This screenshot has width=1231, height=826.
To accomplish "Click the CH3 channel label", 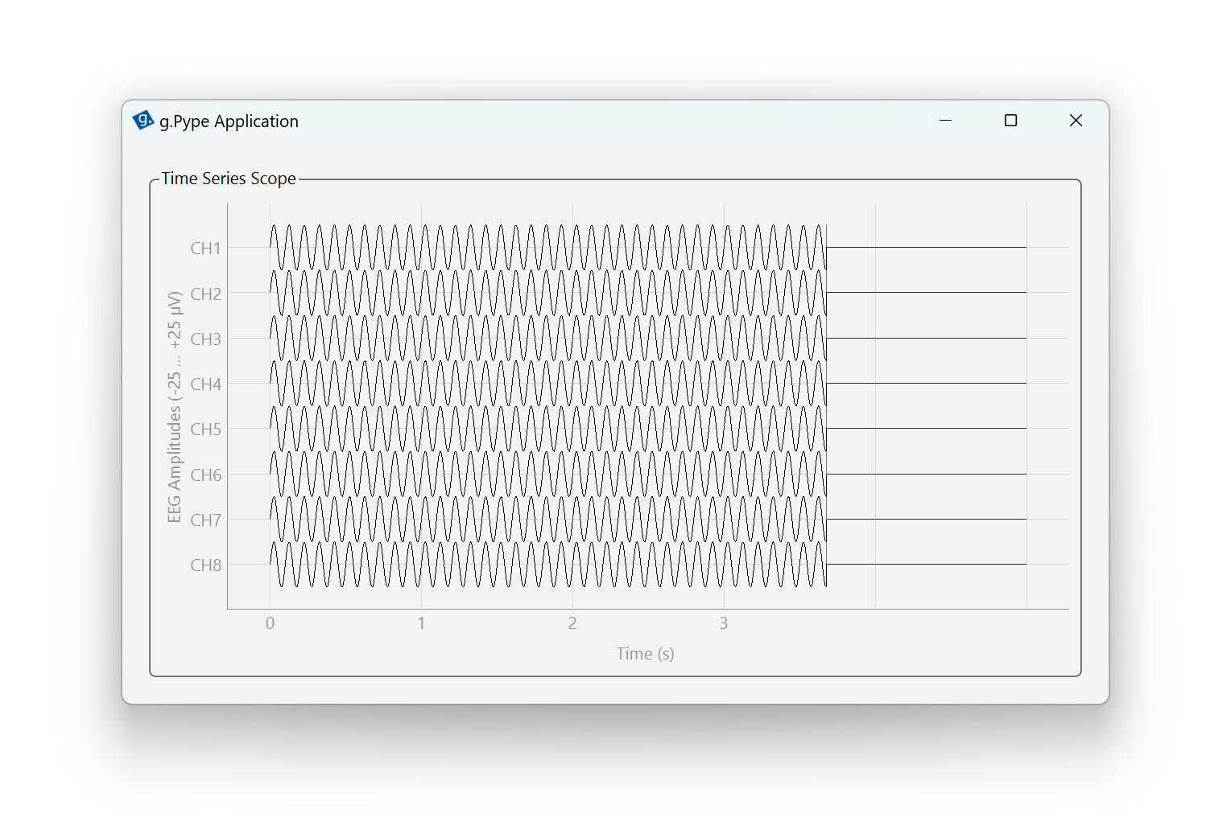I will click(205, 339).
